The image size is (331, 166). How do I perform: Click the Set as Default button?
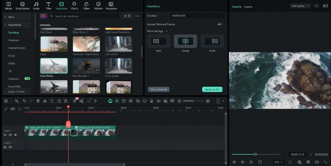pyautogui.click(x=158, y=89)
